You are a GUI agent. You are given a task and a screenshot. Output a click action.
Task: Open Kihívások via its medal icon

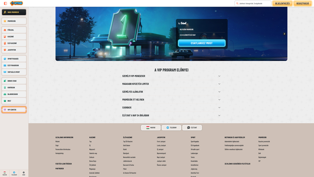5,88
